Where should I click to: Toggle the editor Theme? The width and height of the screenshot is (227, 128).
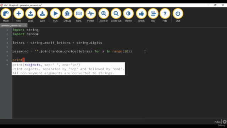coord(128,15)
